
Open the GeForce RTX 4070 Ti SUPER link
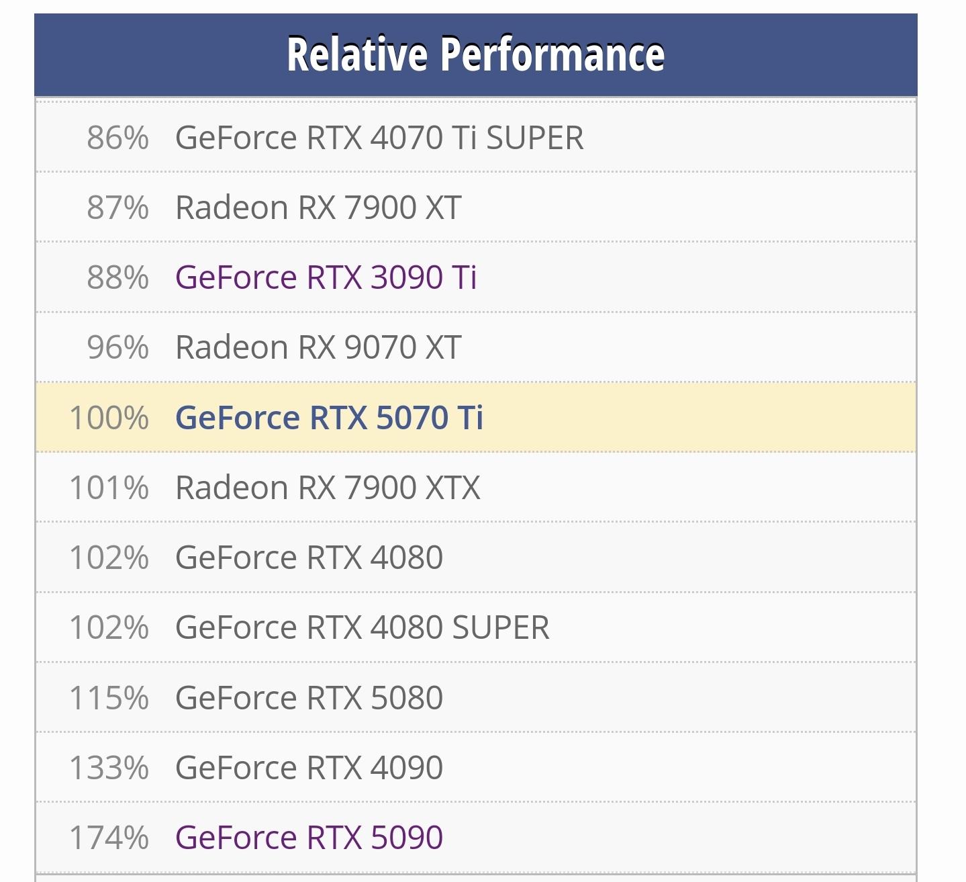pos(379,138)
